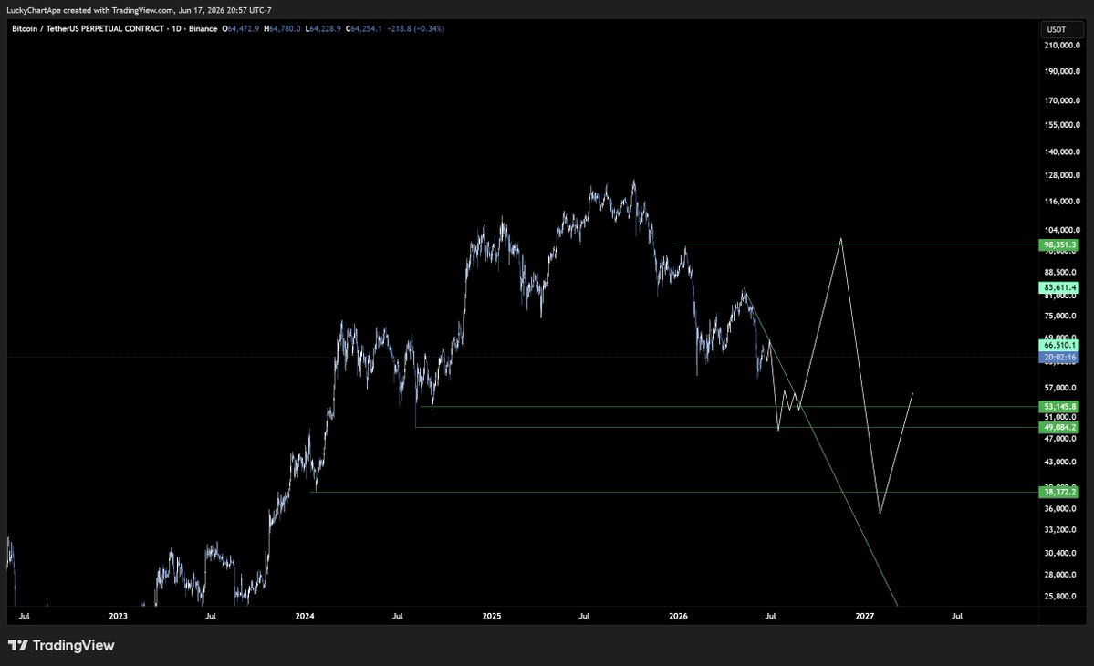Click the close value C64,254.1
1094x666 pixels.
[x=363, y=28]
